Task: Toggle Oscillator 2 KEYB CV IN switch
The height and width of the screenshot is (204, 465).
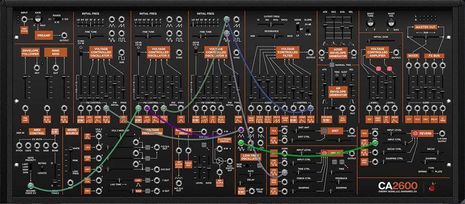Action: click(x=138, y=53)
